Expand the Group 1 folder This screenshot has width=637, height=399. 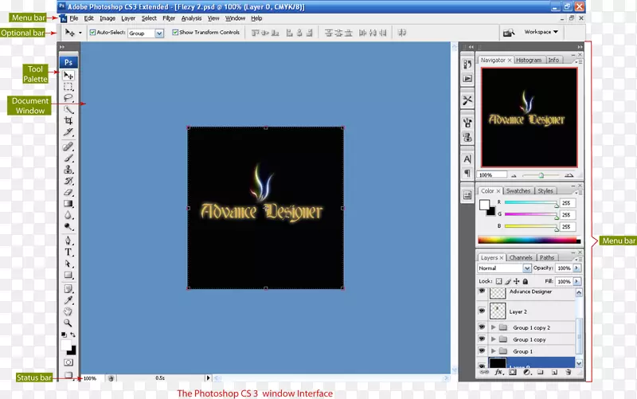coord(493,350)
